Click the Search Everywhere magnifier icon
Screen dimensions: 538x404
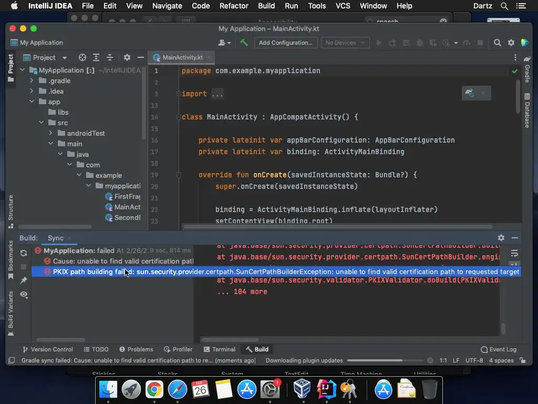coord(497,43)
